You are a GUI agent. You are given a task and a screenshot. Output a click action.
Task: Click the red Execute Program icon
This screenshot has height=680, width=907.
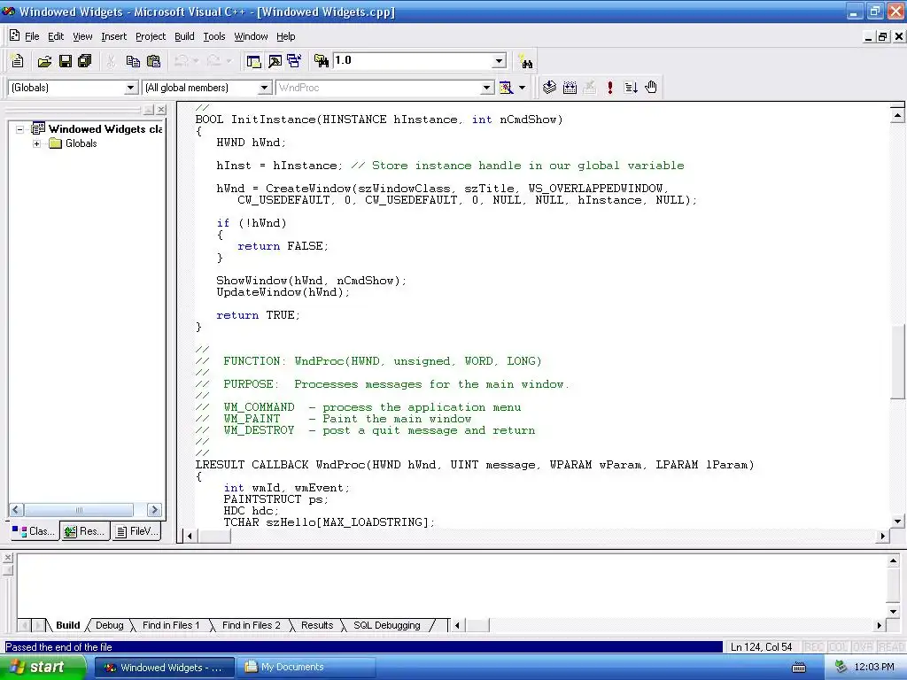609,88
